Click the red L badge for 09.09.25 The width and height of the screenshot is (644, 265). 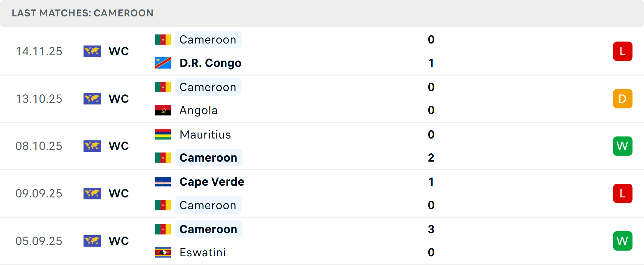(x=623, y=193)
